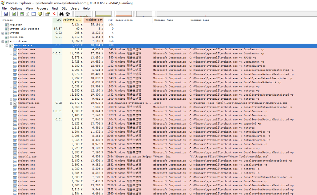
Task: Open the Properties toolbar icon
Action: pos(47,14)
